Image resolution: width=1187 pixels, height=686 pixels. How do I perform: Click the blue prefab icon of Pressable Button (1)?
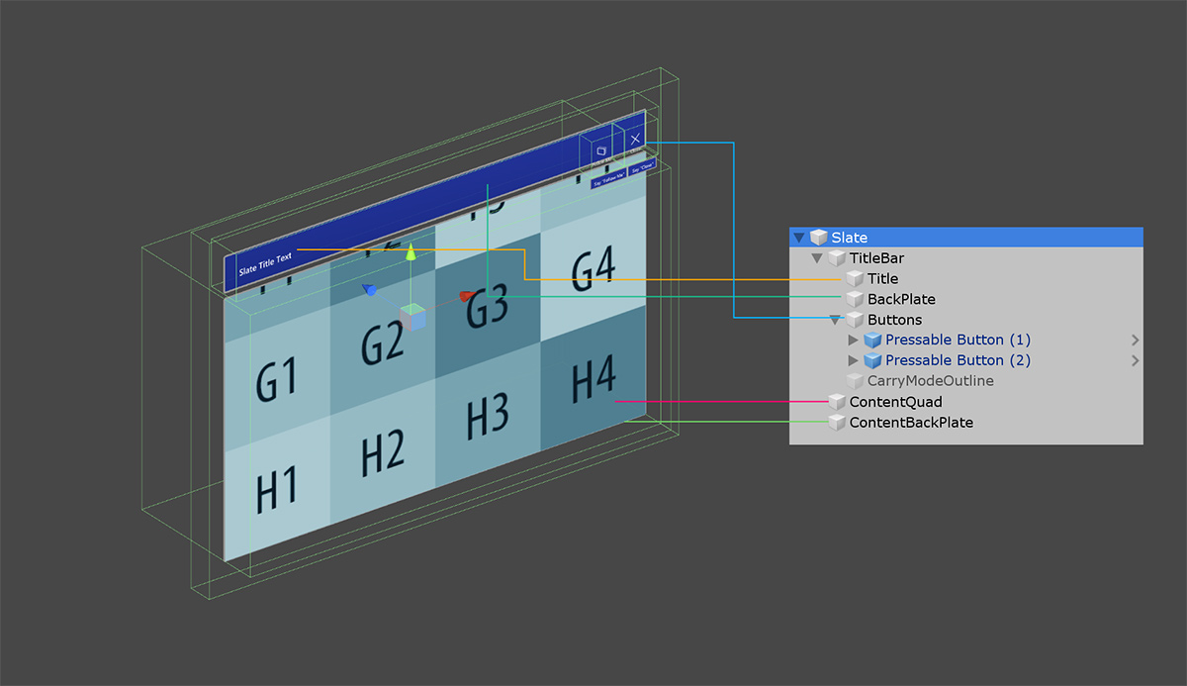[872, 341]
